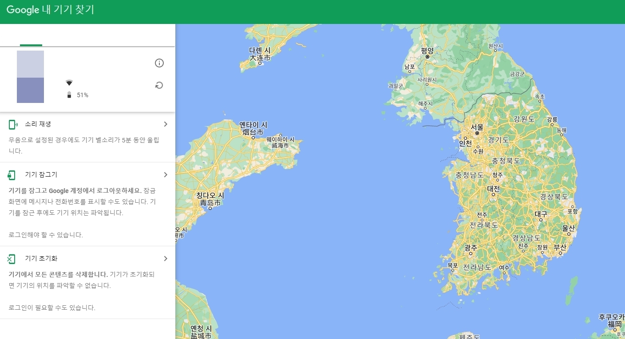Click the Wi-Fi signal icon in the device card

coord(69,82)
